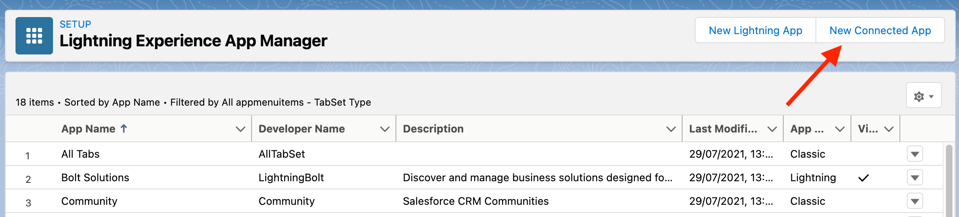This screenshot has width=959, height=217.
Task: Select the Community row app name cell
Action: 89,201
